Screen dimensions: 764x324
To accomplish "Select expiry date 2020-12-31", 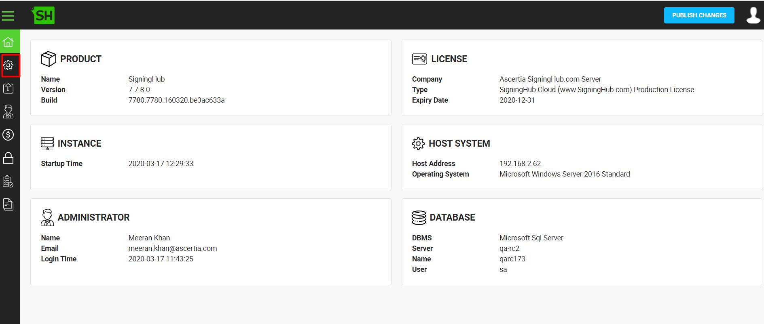I will coord(517,100).
